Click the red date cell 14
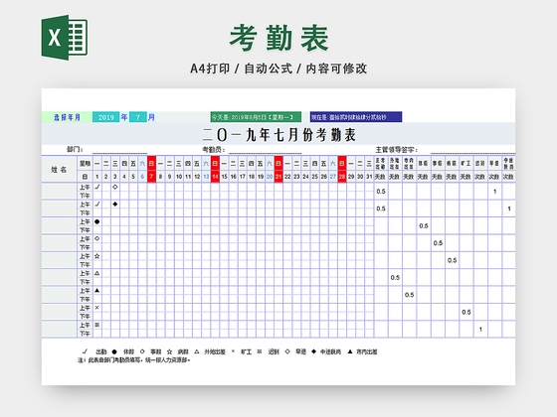 click(x=215, y=177)
